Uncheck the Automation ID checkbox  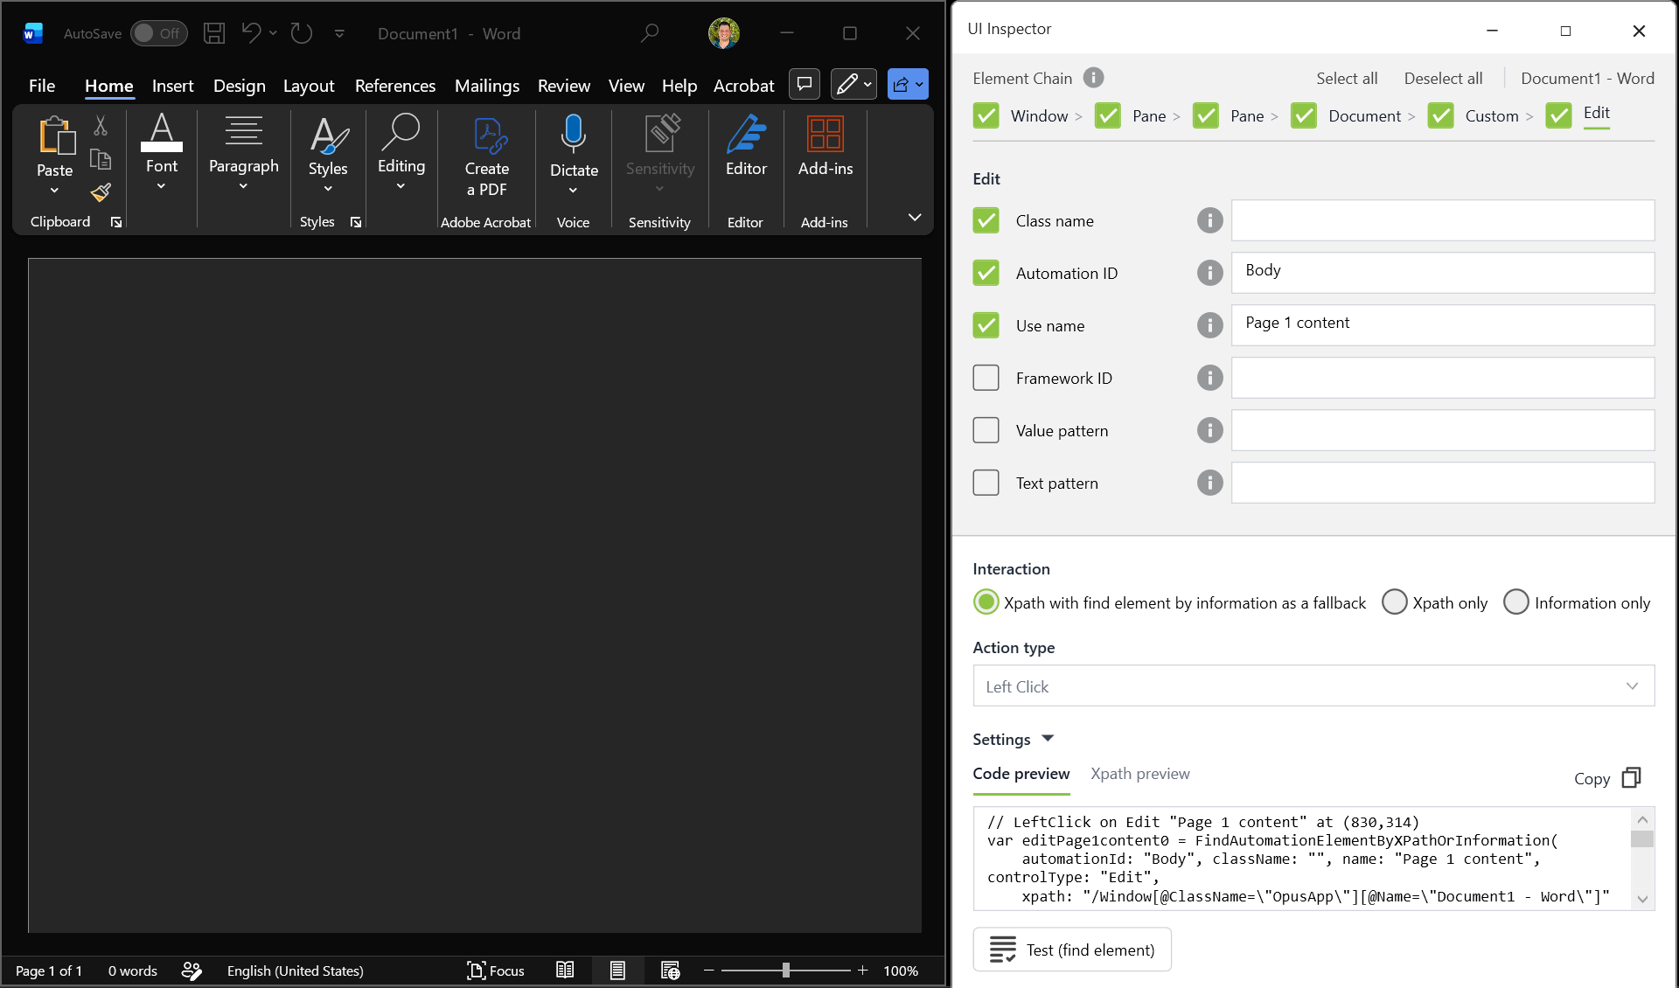986,273
